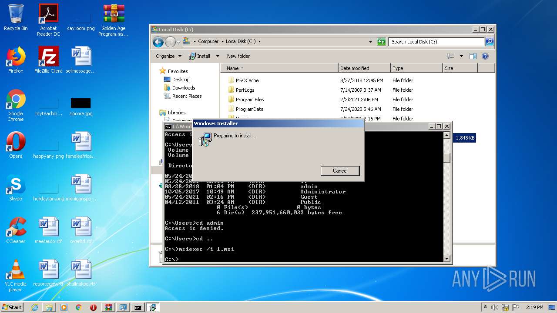This screenshot has height=313, width=557.
Task: Select femaleafrica Word document icon
Action: [x=81, y=145]
